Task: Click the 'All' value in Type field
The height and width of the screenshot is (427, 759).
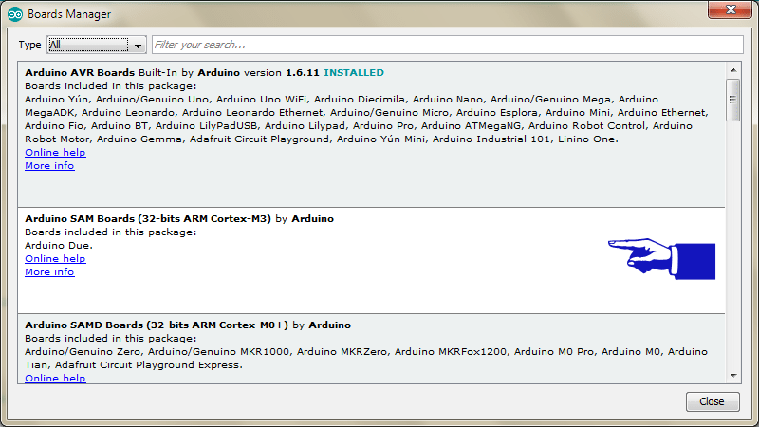Action: point(85,46)
